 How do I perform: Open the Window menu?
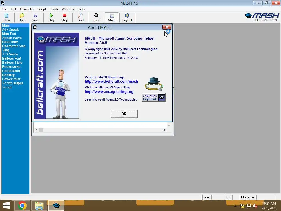(x=68, y=9)
